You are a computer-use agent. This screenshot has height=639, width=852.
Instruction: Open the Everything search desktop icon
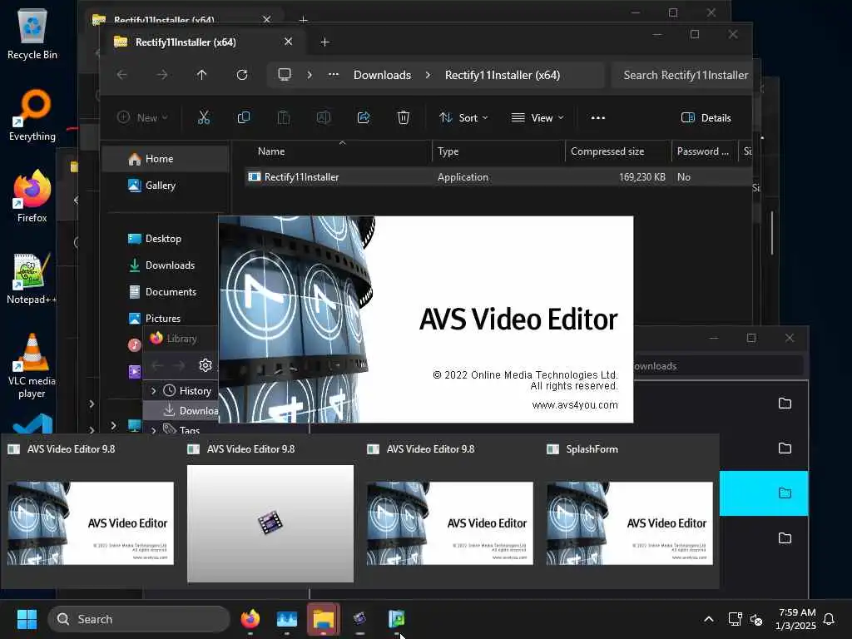[x=32, y=115]
